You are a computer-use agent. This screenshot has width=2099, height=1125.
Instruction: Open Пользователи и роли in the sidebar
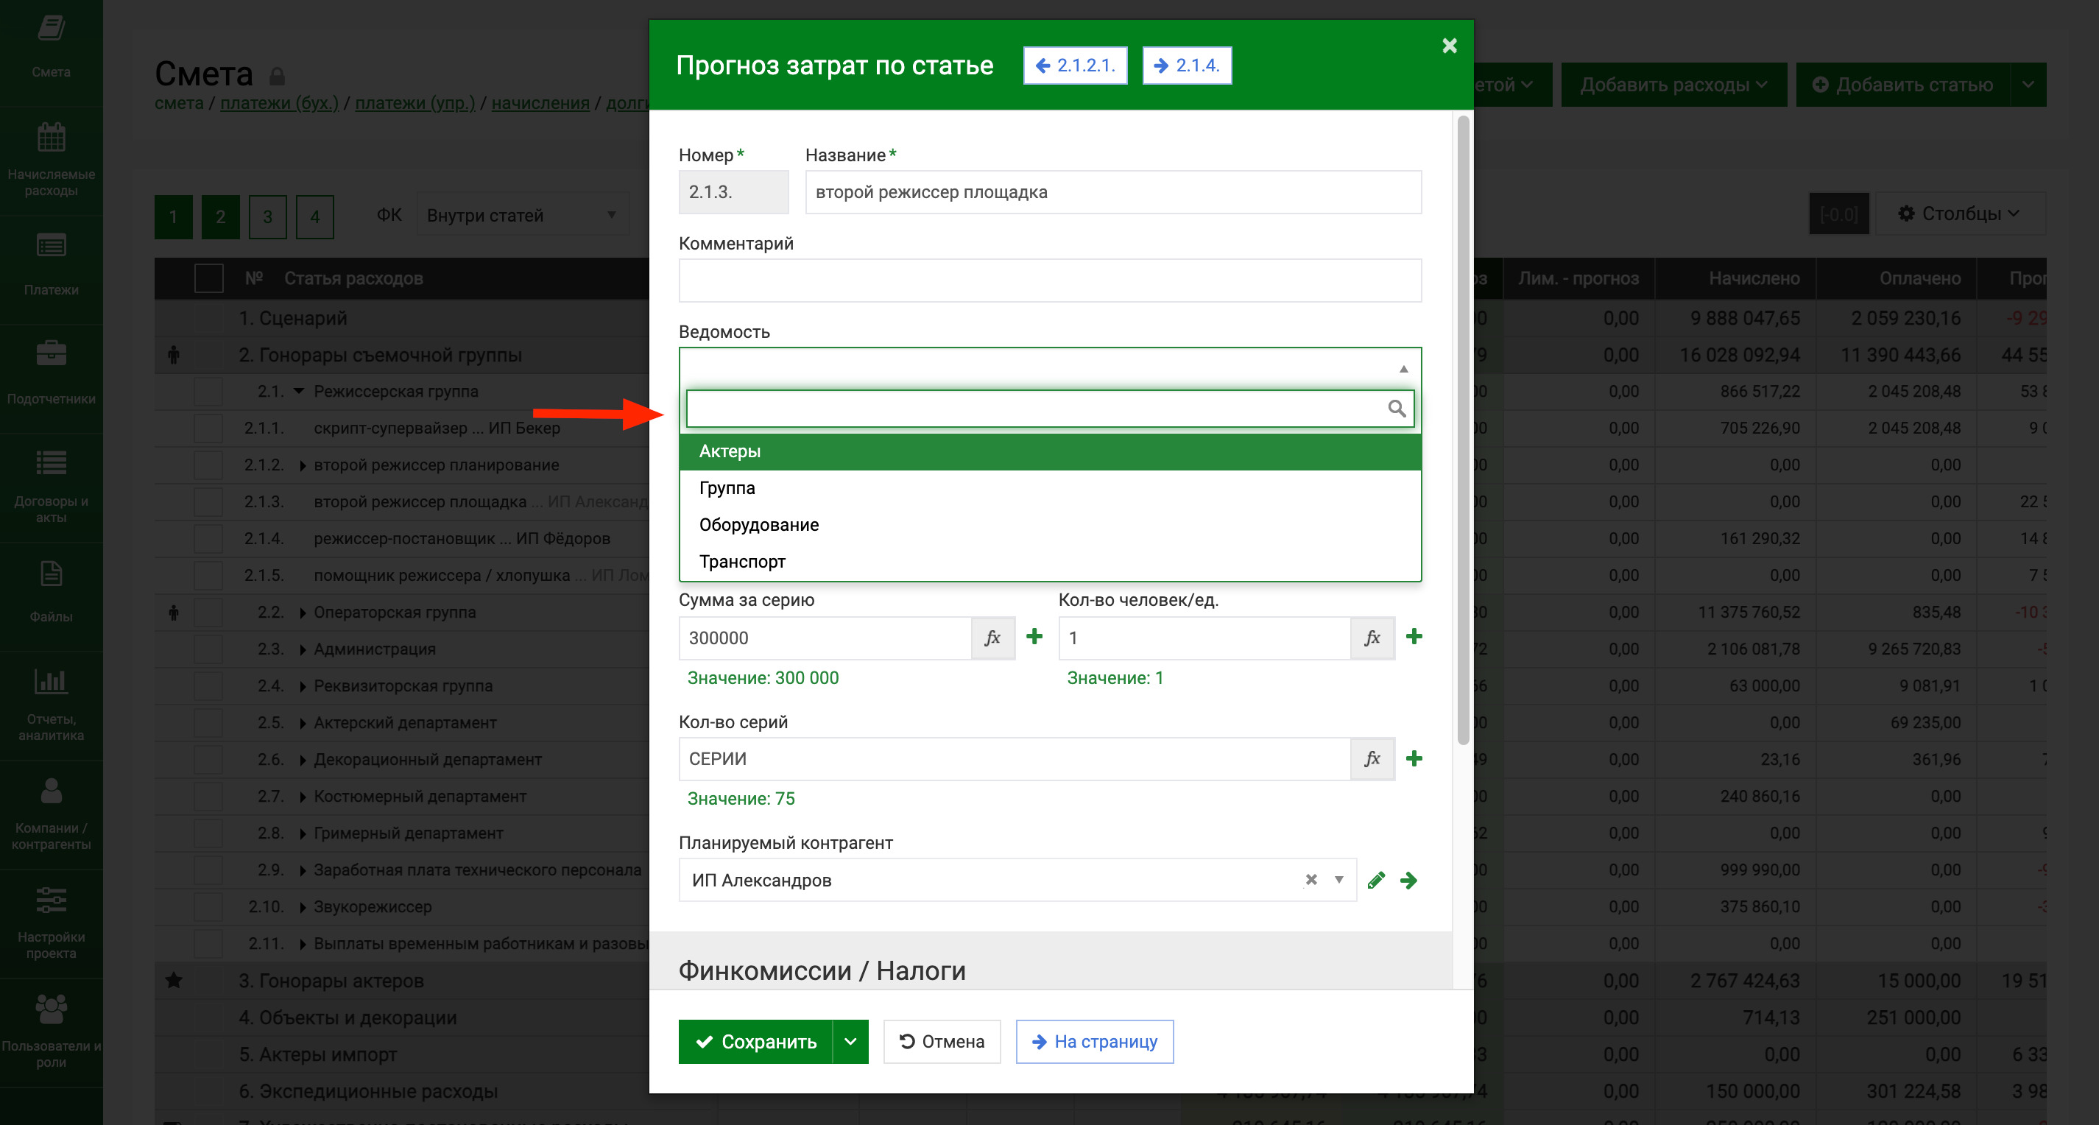coord(51,1033)
